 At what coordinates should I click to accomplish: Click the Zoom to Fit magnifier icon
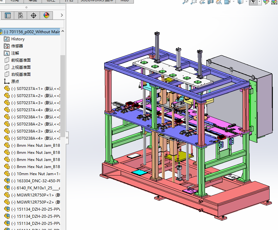(185, 2)
